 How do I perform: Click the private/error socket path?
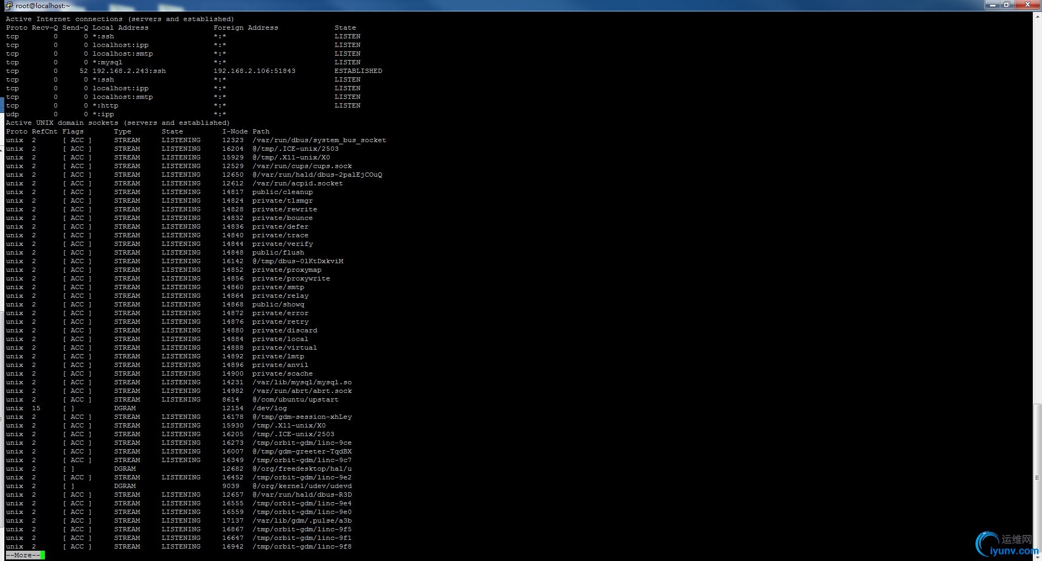click(280, 313)
